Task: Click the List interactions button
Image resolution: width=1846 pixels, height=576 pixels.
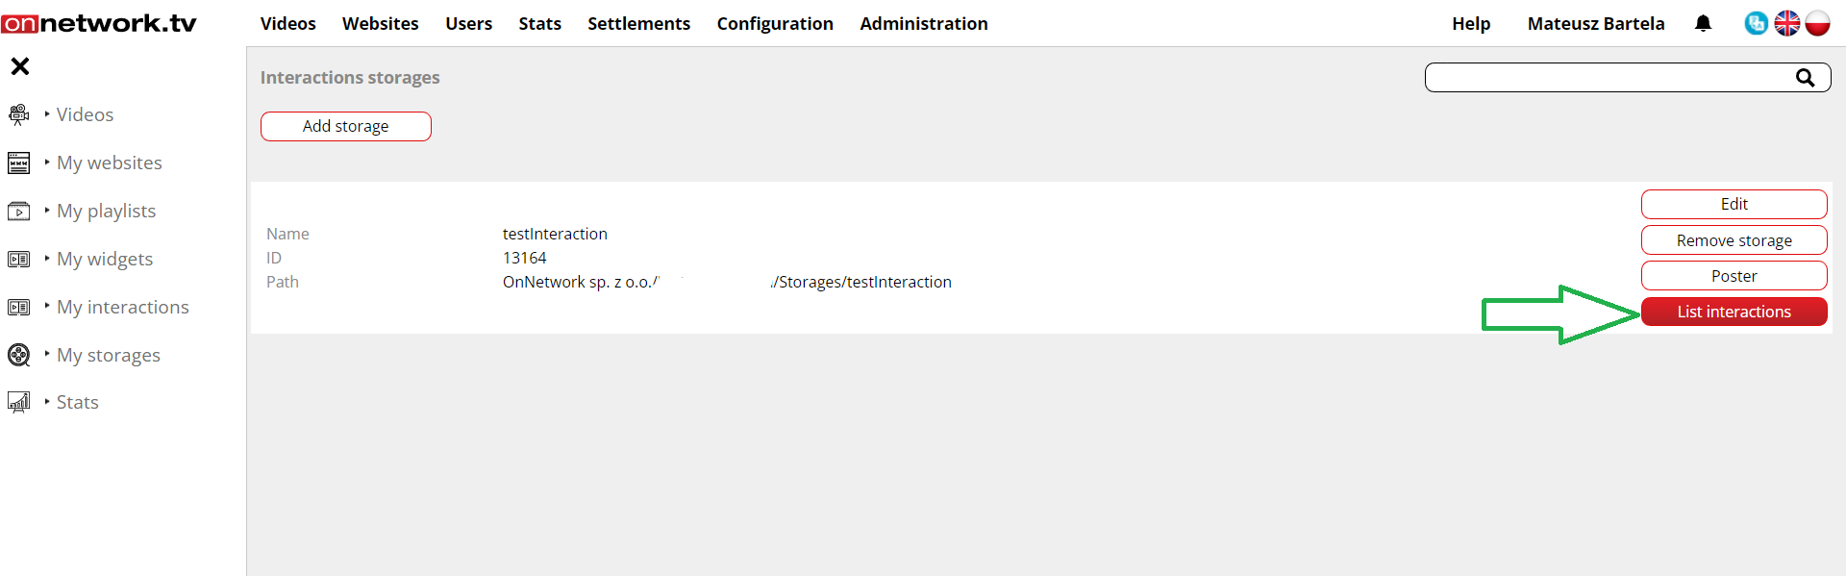Action: pos(1734,312)
